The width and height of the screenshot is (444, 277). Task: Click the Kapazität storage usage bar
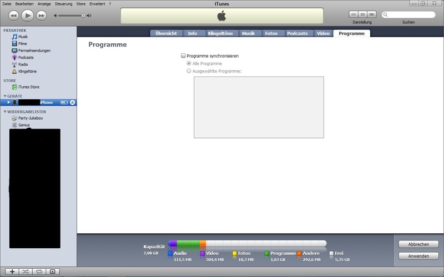[x=247, y=243]
